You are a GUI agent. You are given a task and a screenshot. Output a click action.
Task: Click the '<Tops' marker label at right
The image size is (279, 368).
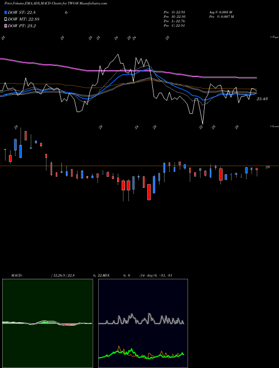pyautogui.click(x=274, y=37)
